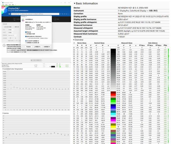Viewport: 171px width, 144px height.
Task: Uncheck the load calibration on login checkbox
Action: pyautogui.click(x=26, y=37)
